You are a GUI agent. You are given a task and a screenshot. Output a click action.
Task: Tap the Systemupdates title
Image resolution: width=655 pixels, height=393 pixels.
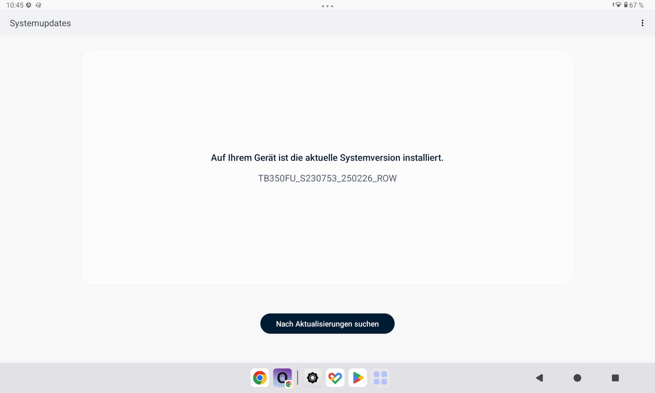click(x=40, y=23)
